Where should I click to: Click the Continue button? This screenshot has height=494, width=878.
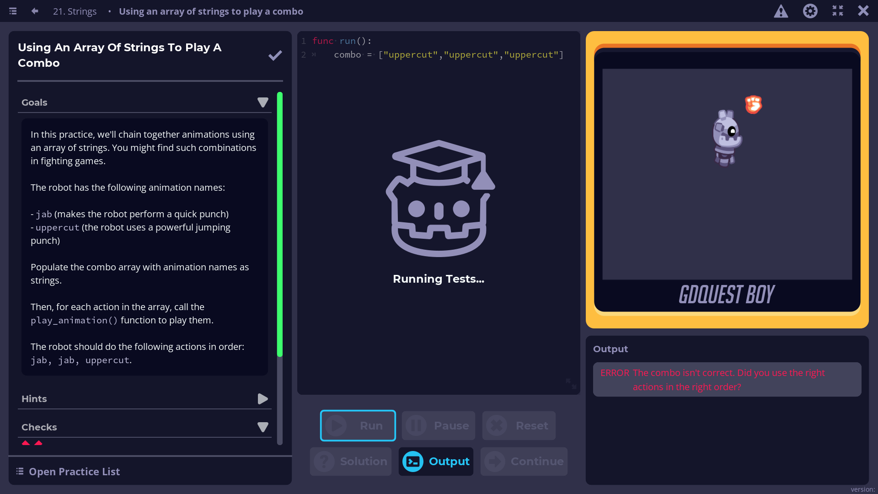tap(524, 462)
